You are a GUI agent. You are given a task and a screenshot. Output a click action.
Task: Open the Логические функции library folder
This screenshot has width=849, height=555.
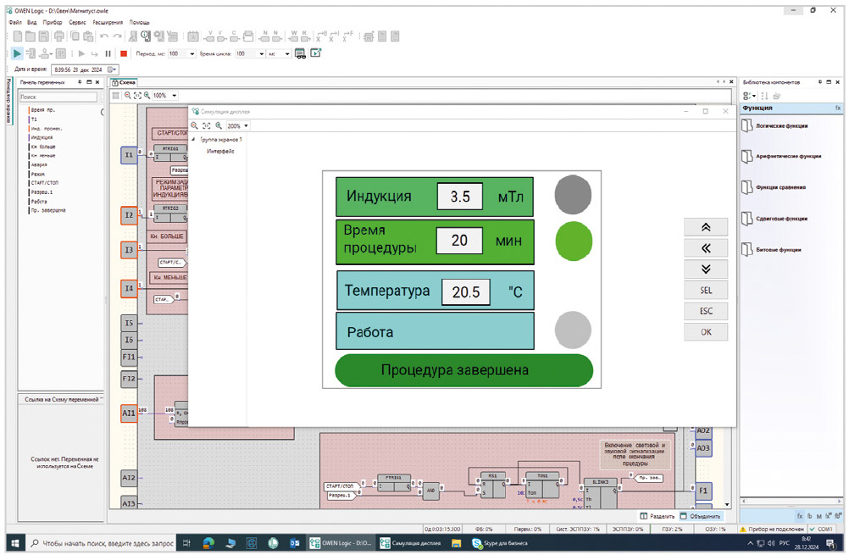[775, 126]
